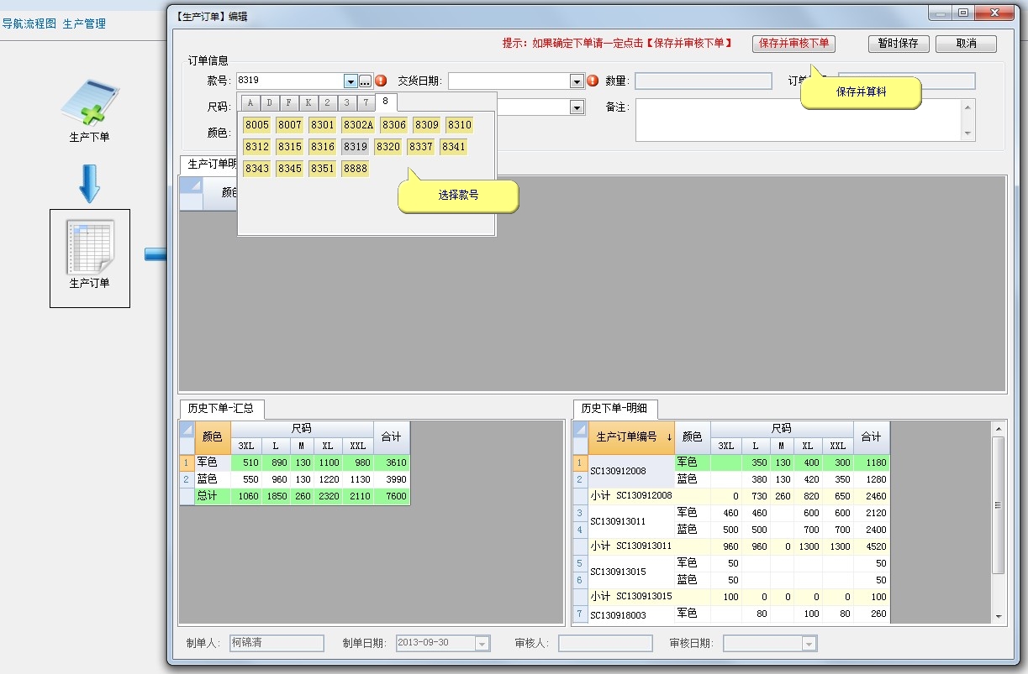Click the 数量 input field
The image size is (1028, 674).
tap(703, 81)
